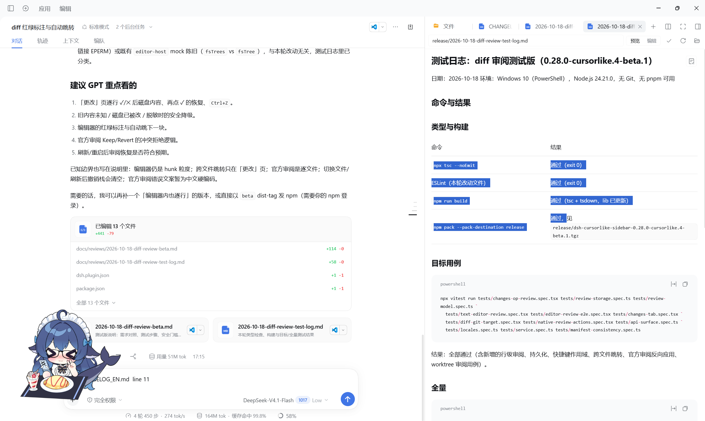
Task: Click the share icon below the message
Action: pos(133,356)
